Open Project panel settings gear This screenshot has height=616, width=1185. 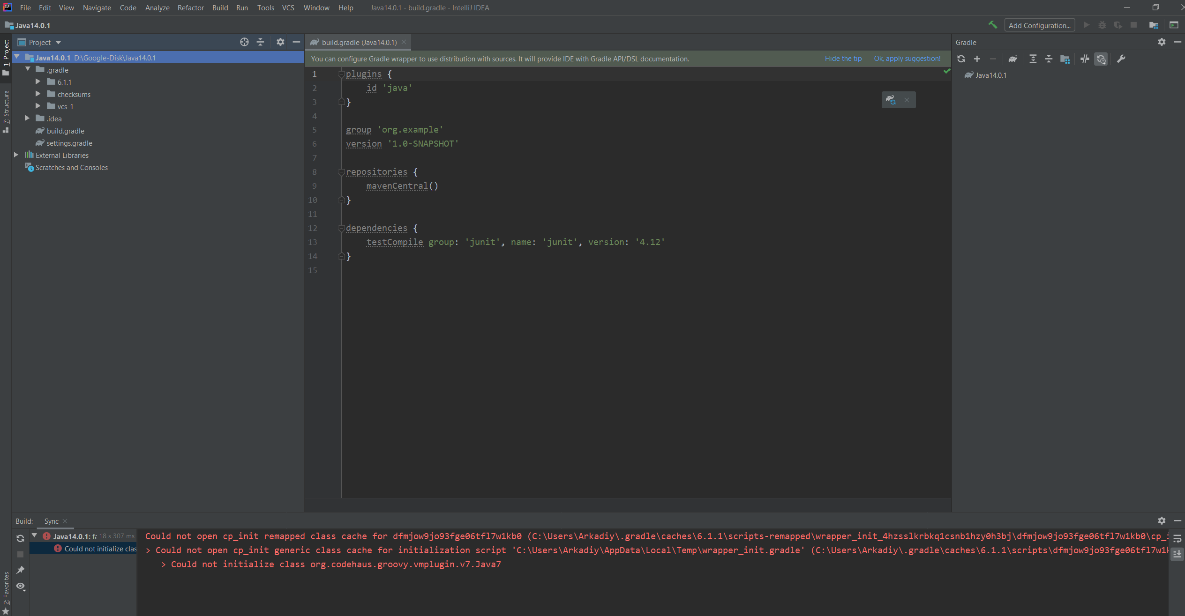pyautogui.click(x=280, y=42)
